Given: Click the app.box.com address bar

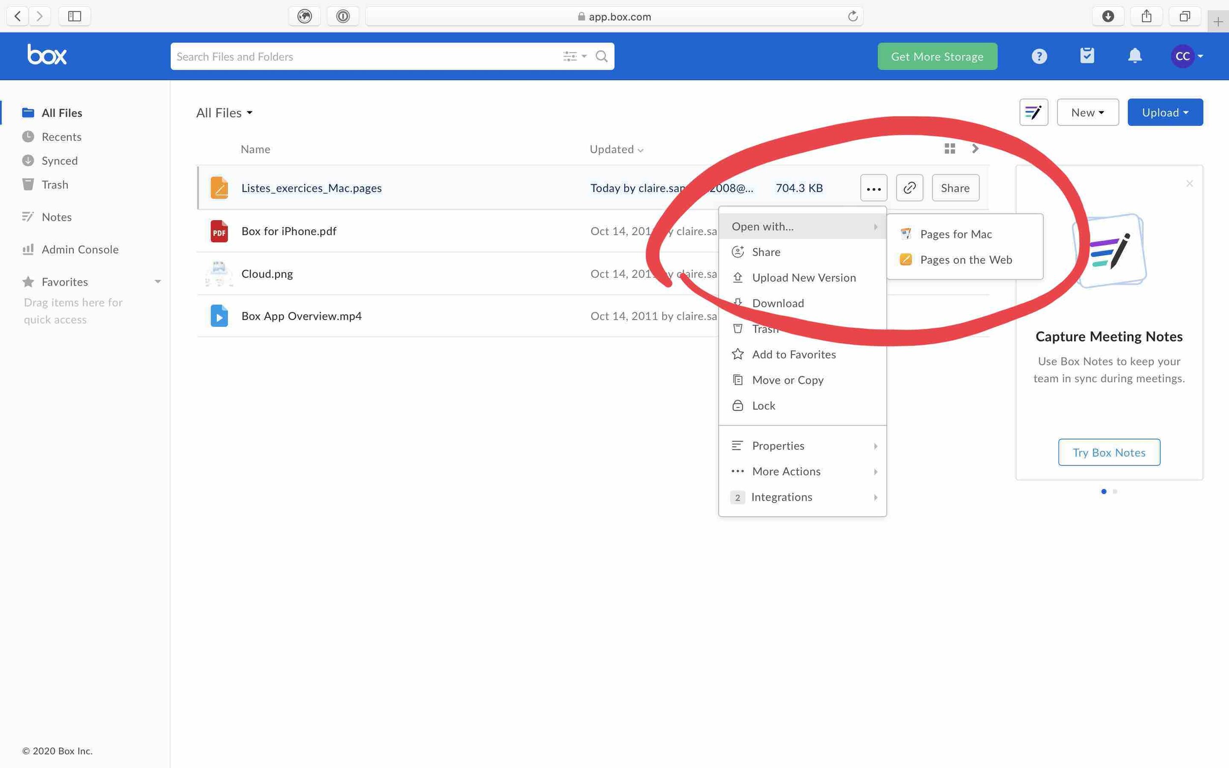Looking at the screenshot, I should [x=614, y=16].
